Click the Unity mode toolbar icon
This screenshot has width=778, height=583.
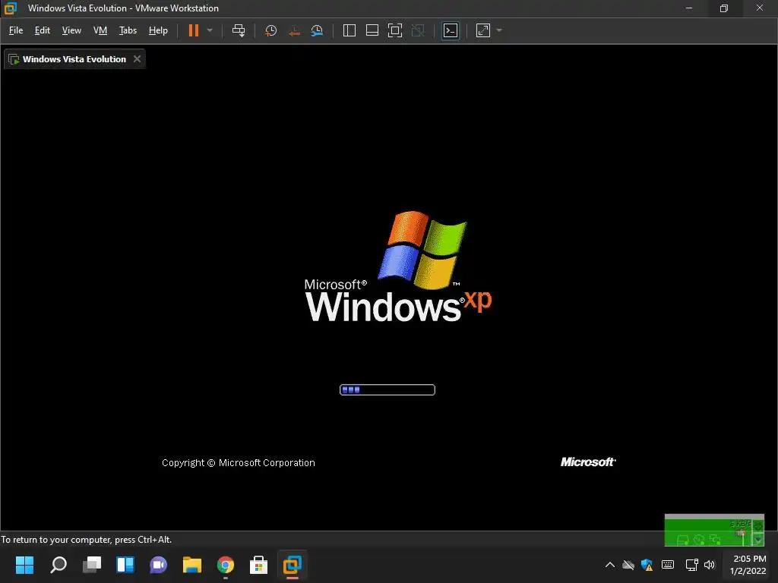419,30
